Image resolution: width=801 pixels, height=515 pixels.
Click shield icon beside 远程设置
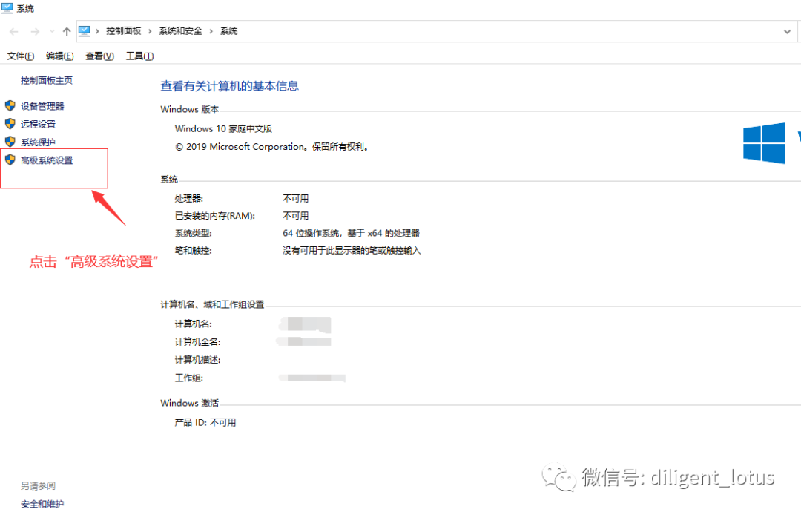(10, 124)
